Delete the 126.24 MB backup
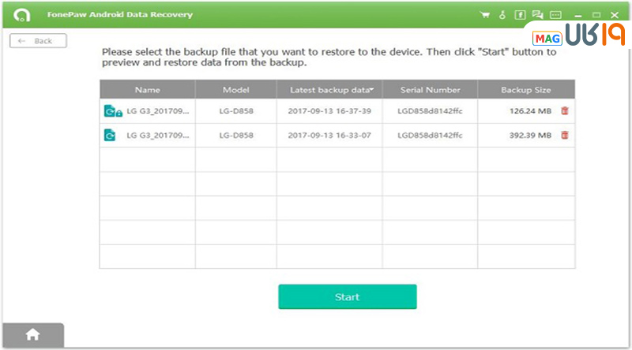This screenshot has width=632, height=350. [564, 111]
